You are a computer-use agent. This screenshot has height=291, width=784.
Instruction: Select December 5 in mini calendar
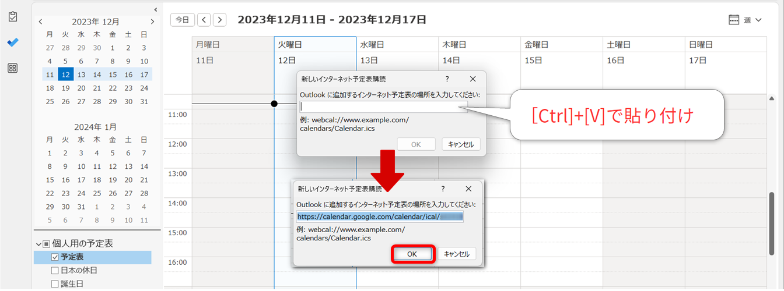click(65, 61)
